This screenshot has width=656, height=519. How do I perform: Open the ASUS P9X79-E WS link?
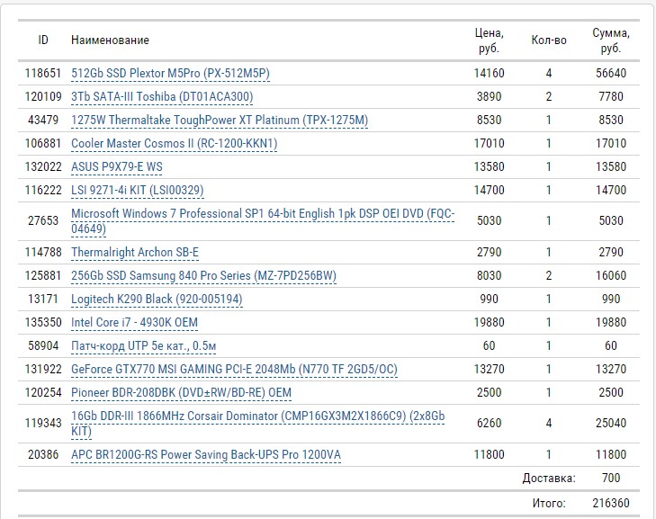coord(117,167)
